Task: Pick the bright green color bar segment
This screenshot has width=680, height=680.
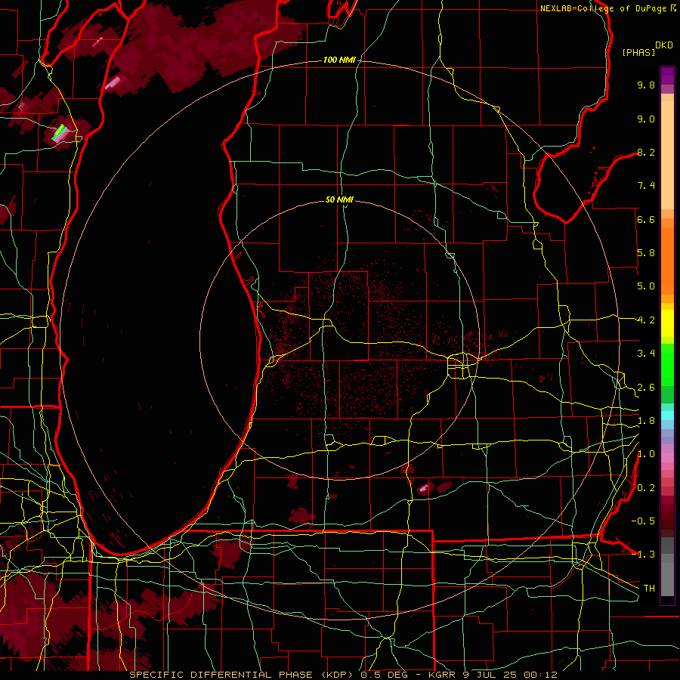Action: click(667, 365)
